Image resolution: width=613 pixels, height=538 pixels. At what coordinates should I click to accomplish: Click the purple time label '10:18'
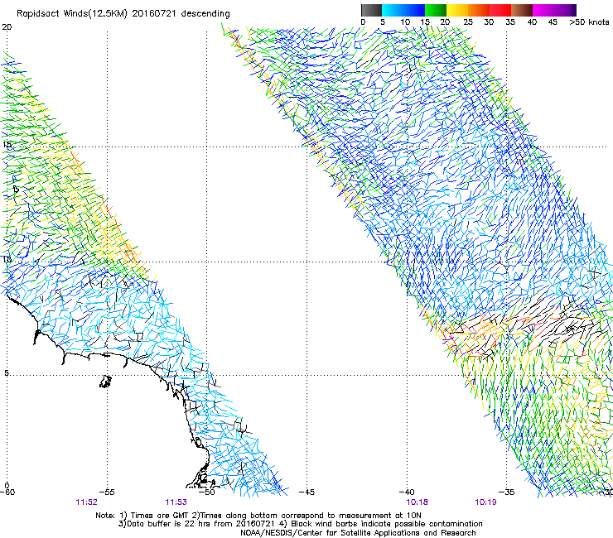click(417, 502)
